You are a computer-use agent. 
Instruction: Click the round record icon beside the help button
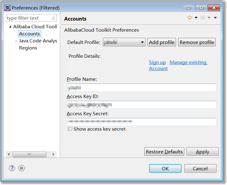[22, 168]
